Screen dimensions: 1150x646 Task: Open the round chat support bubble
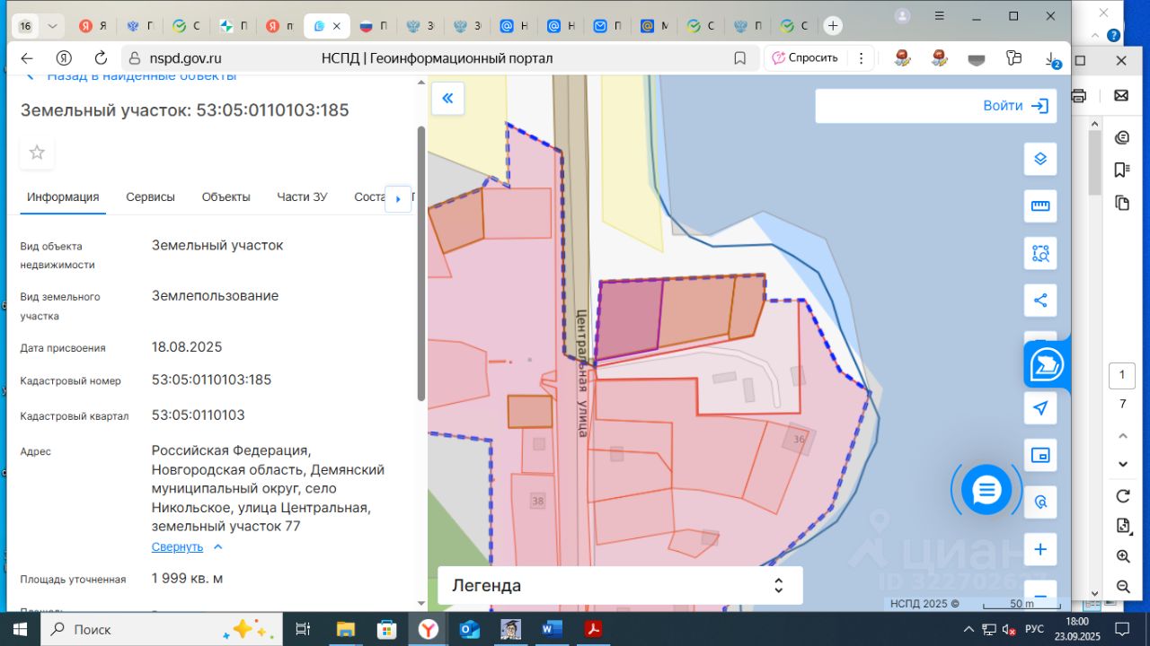click(986, 490)
